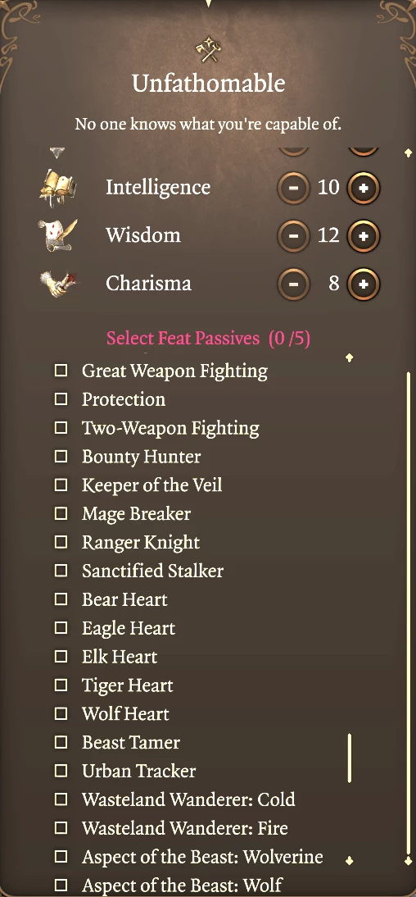
Task: Check the Great Weapon Fighting checkbox
Action: click(61, 371)
